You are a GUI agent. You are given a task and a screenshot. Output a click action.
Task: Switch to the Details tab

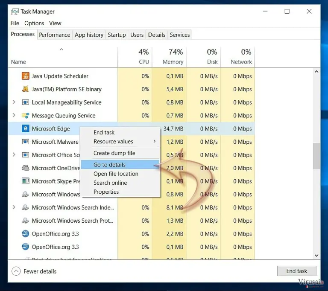click(x=157, y=35)
